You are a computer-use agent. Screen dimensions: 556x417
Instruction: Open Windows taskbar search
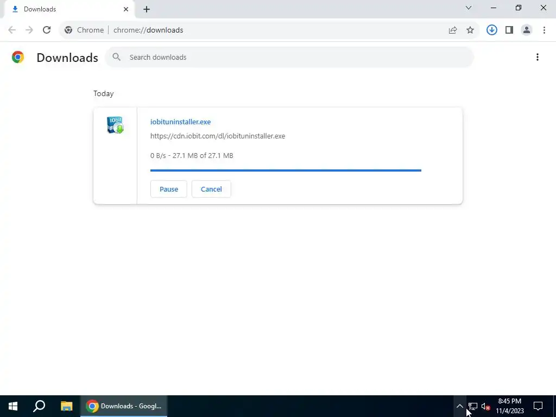[x=39, y=406]
